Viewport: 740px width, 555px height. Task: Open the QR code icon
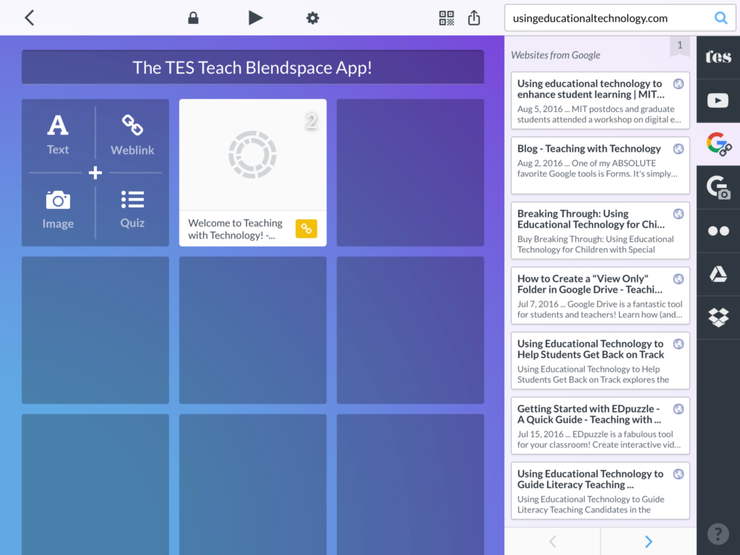(446, 18)
